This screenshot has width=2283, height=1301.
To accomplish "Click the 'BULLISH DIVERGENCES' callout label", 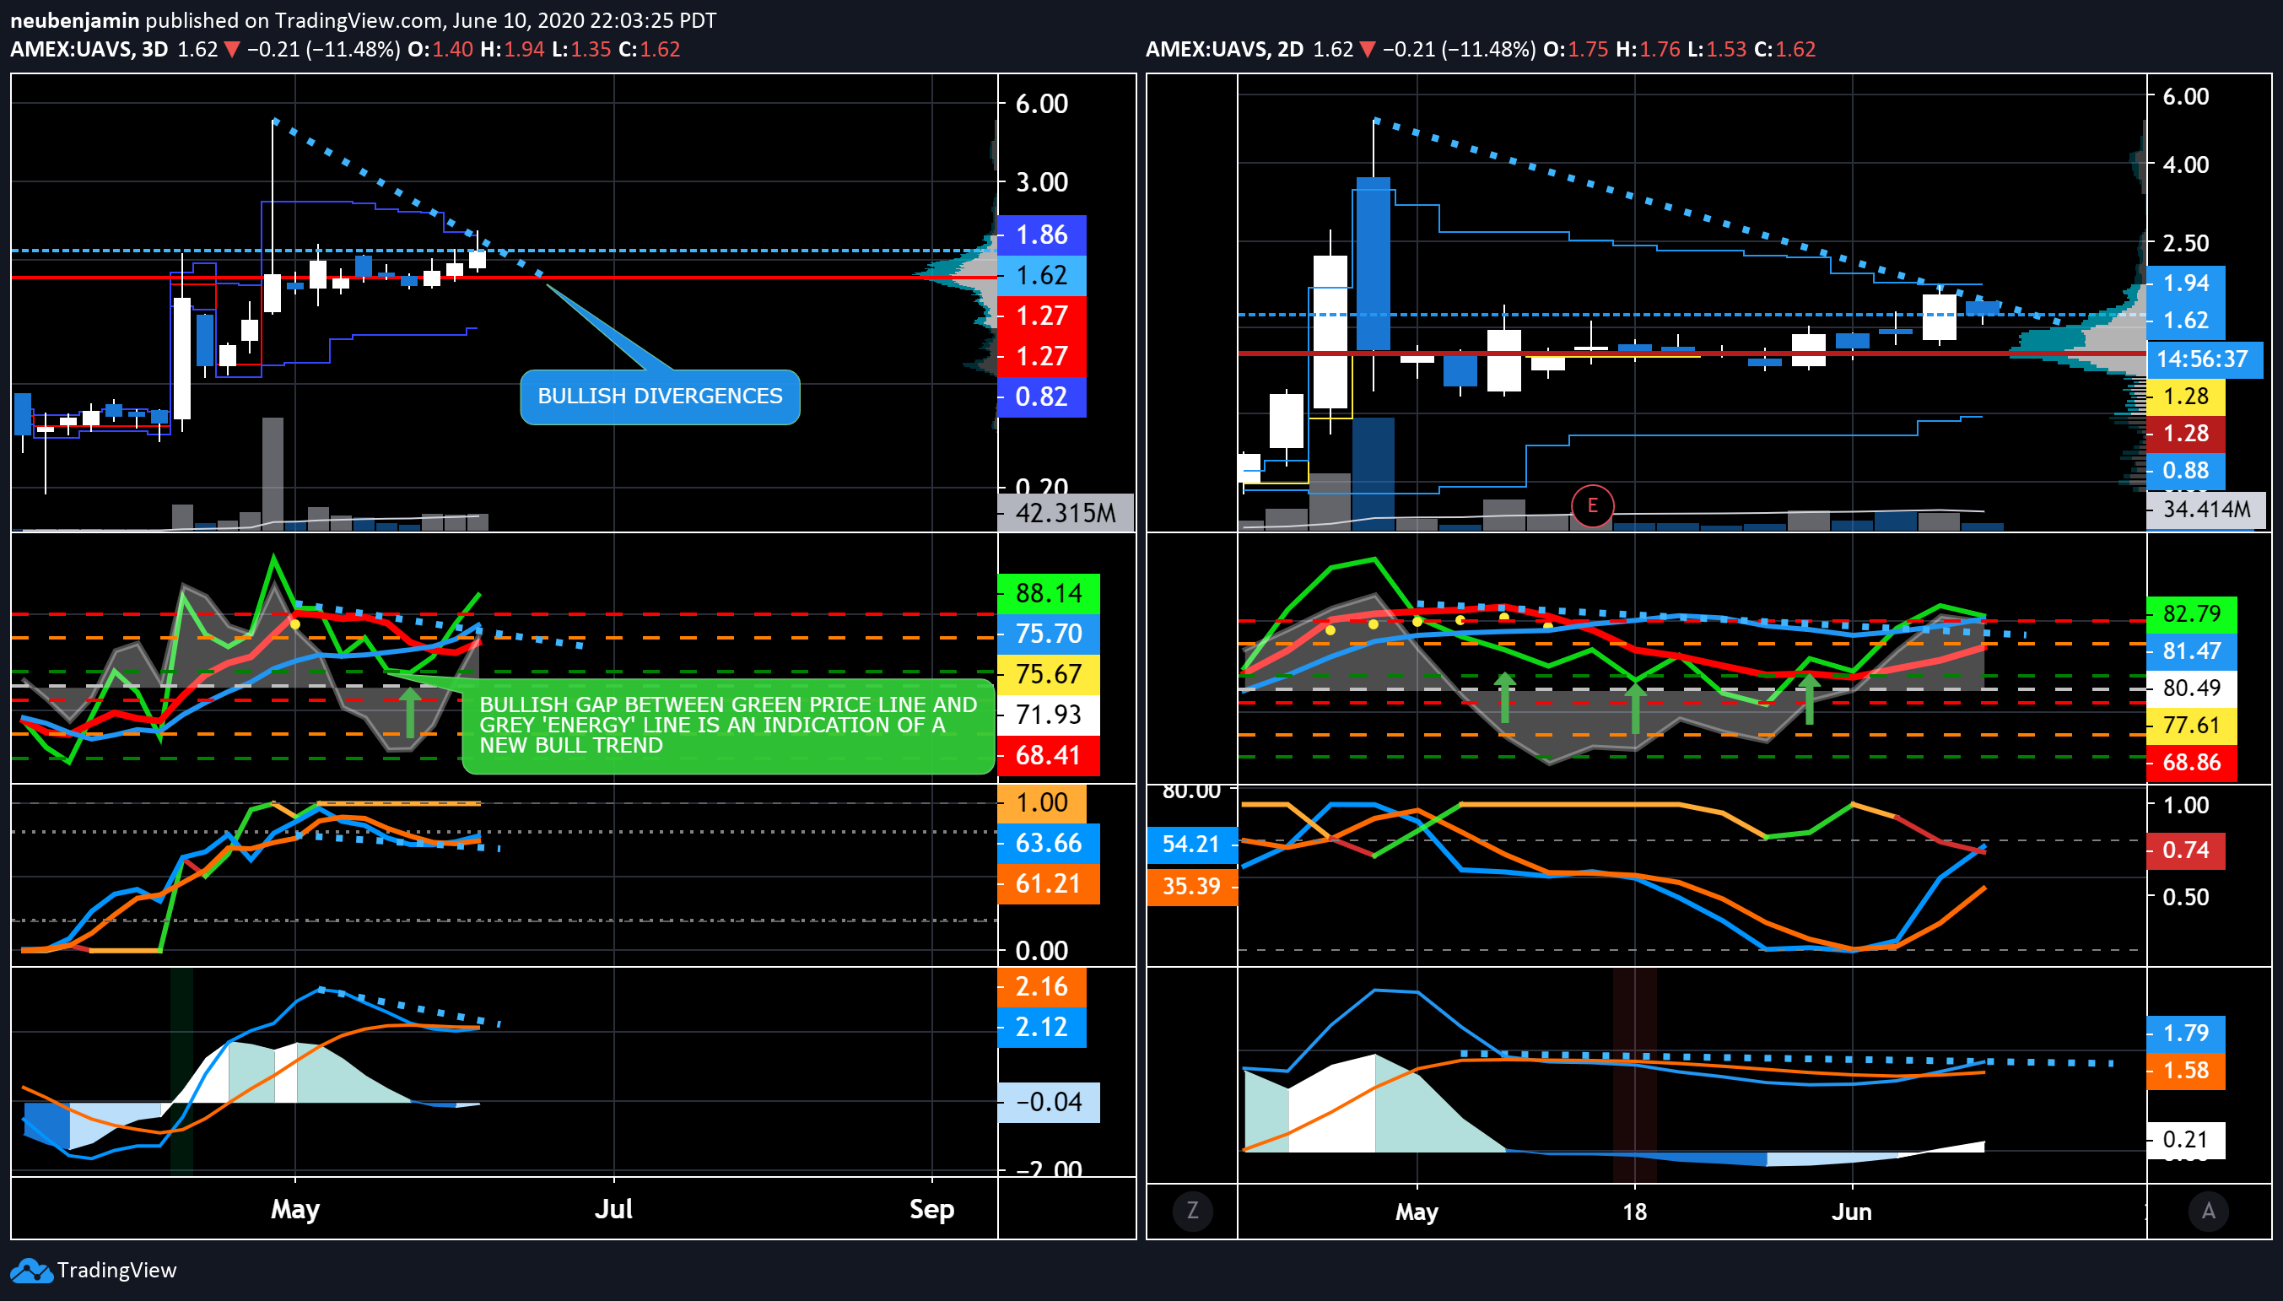I will 660,396.
